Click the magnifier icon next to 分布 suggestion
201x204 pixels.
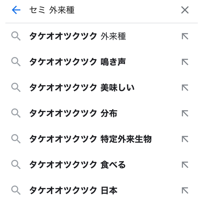coord(16,113)
